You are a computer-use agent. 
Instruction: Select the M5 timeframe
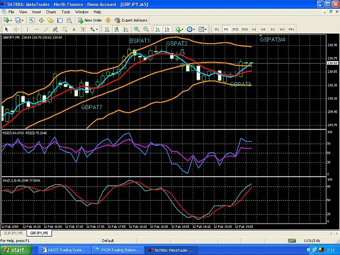tap(226, 29)
